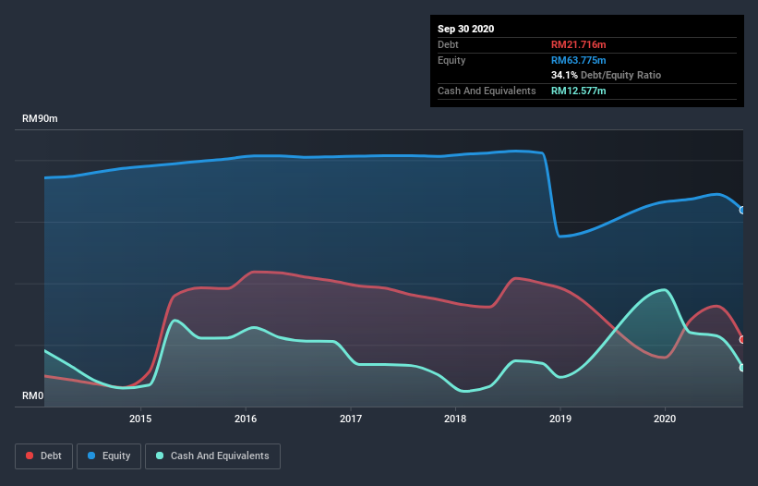Click the Debt label in tooltip

click(x=448, y=44)
